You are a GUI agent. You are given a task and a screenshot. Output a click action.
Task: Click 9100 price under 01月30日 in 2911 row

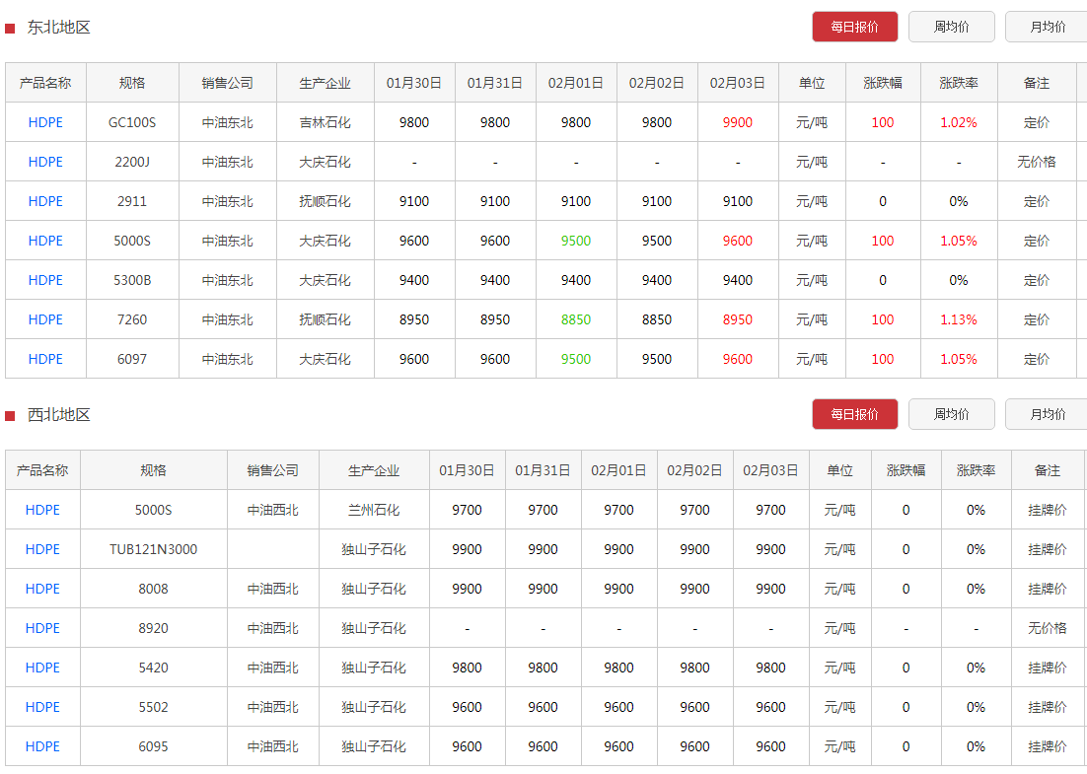tap(414, 202)
